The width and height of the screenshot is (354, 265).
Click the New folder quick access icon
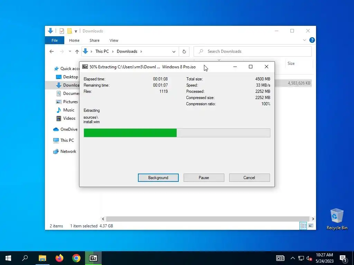(69, 31)
